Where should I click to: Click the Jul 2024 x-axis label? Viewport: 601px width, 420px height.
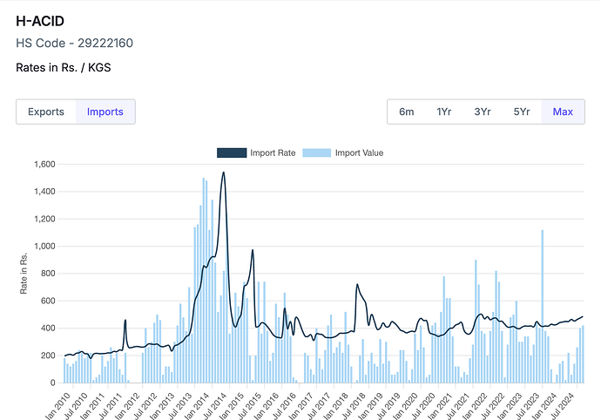[564, 406]
